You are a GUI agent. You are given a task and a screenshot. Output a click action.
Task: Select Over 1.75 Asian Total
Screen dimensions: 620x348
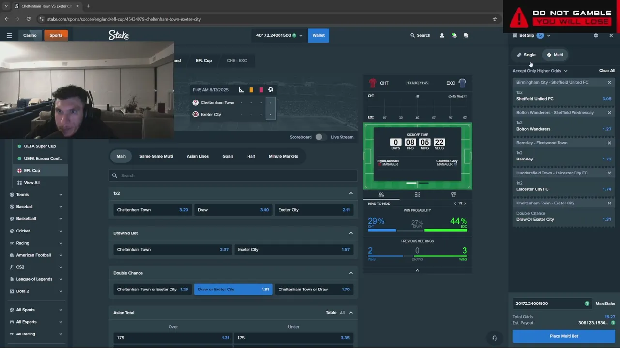point(173,338)
